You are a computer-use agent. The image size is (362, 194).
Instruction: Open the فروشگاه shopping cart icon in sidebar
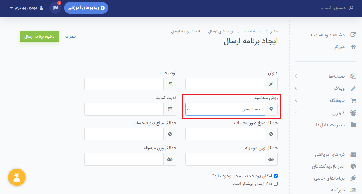click(354, 100)
